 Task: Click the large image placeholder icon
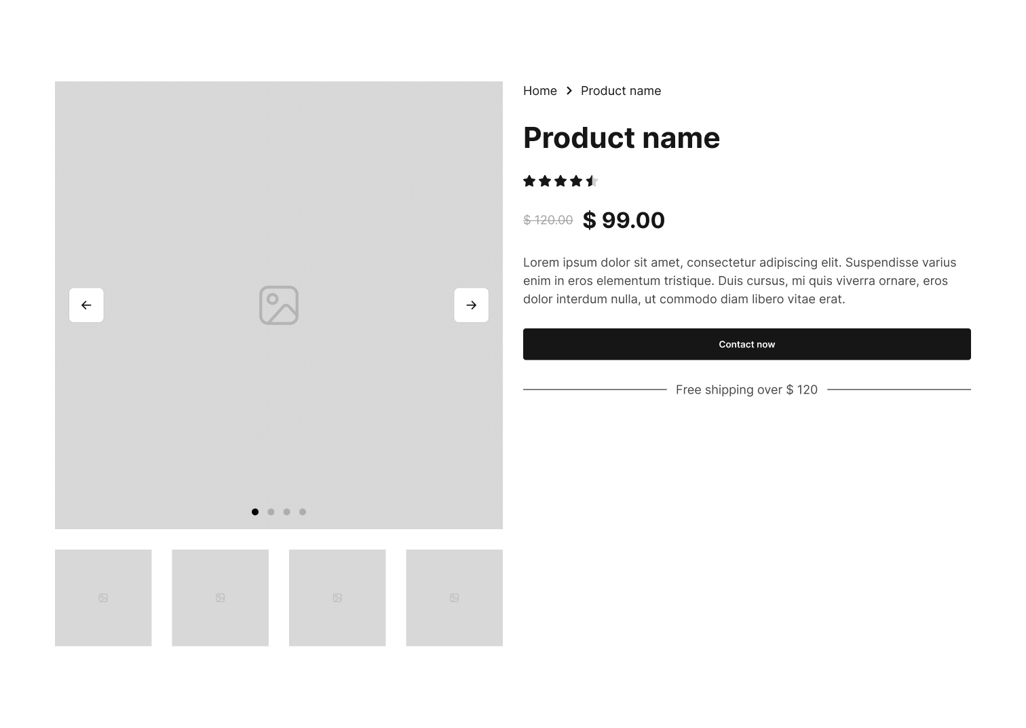pyautogui.click(x=279, y=305)
